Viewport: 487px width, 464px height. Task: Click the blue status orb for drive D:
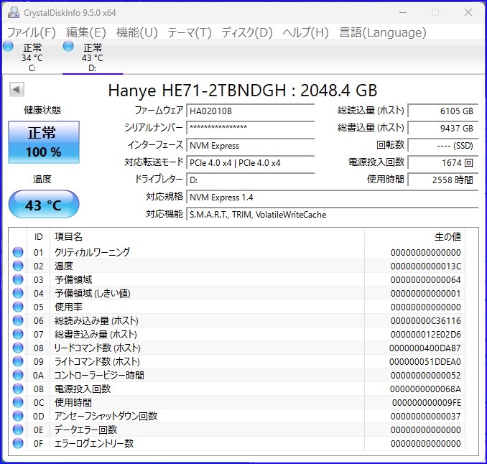pos(68,46)
